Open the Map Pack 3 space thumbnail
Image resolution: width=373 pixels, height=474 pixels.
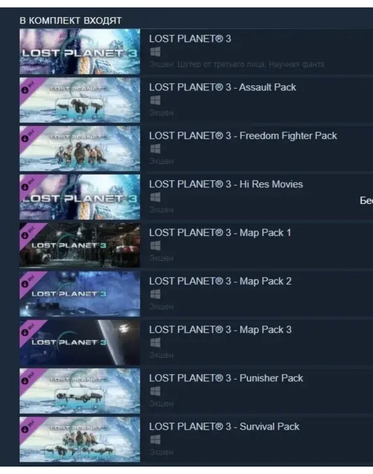tap(80, 342)
